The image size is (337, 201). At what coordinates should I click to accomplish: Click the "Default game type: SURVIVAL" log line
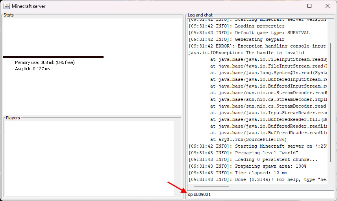[x=249, y=33]
